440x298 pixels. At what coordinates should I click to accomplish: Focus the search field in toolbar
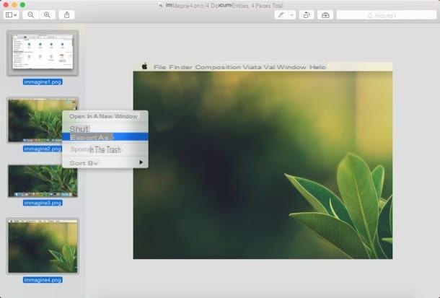tap(387, 15)
